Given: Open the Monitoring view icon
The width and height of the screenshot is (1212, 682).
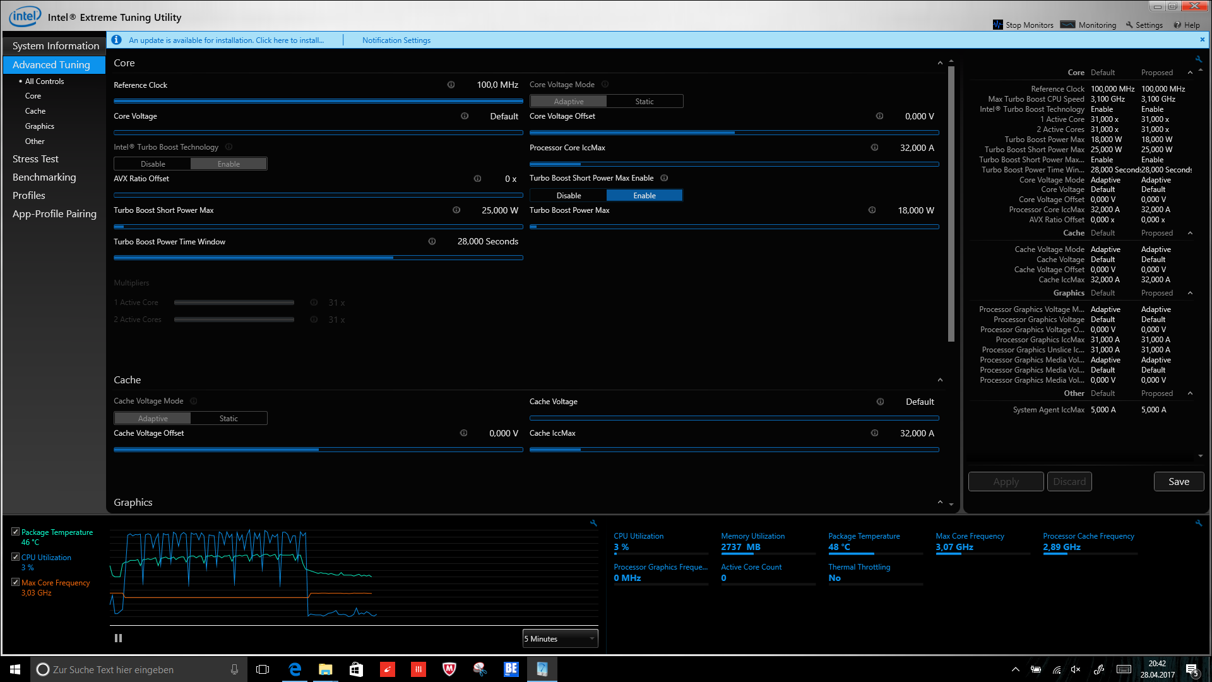Looking at the screenshot, I should point(1067,25).
